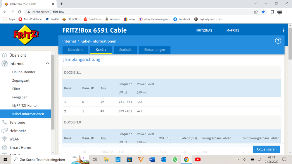Click the Übersicht home icon in sidebar
Image resolution: width=292 pixels, height=164 pixels.
pos(4,55)
